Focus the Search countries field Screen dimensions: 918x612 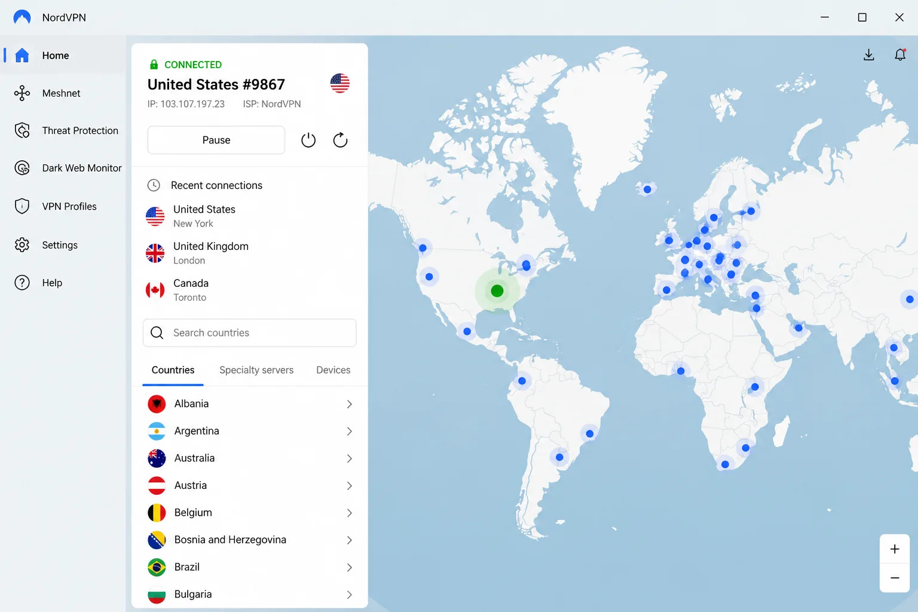pyautogui.click(x=250, y=333)
